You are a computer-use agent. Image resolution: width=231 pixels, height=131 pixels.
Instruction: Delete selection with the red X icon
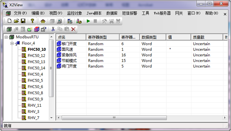tap(73, 29)
